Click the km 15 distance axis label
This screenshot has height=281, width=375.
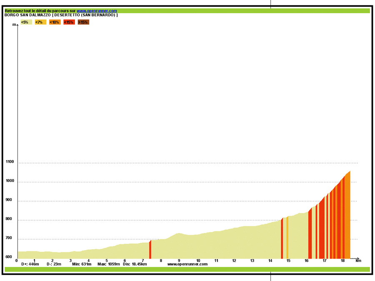click(x=288, y=261)
